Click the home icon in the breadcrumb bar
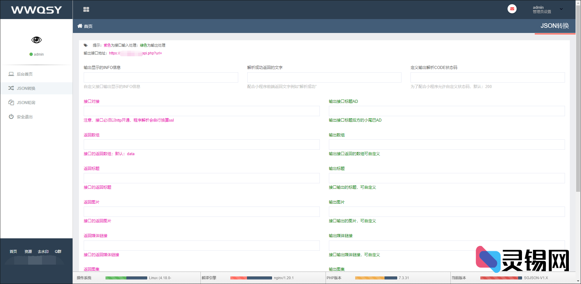The height and width of the screenshot is (284, 581). tap(80, 26)
